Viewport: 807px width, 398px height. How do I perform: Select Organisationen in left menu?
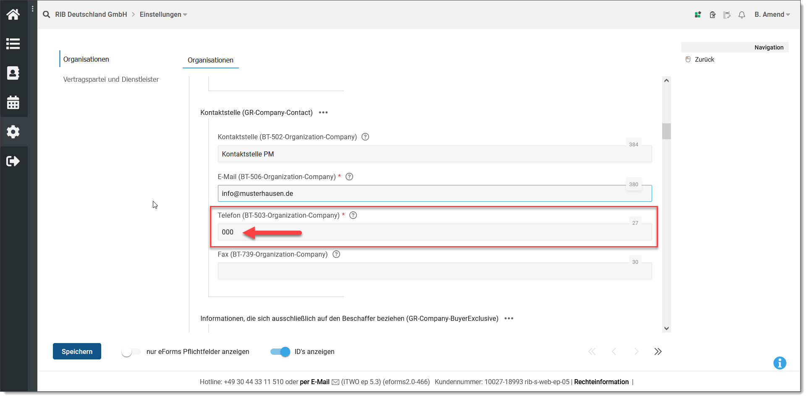(86, 59)
